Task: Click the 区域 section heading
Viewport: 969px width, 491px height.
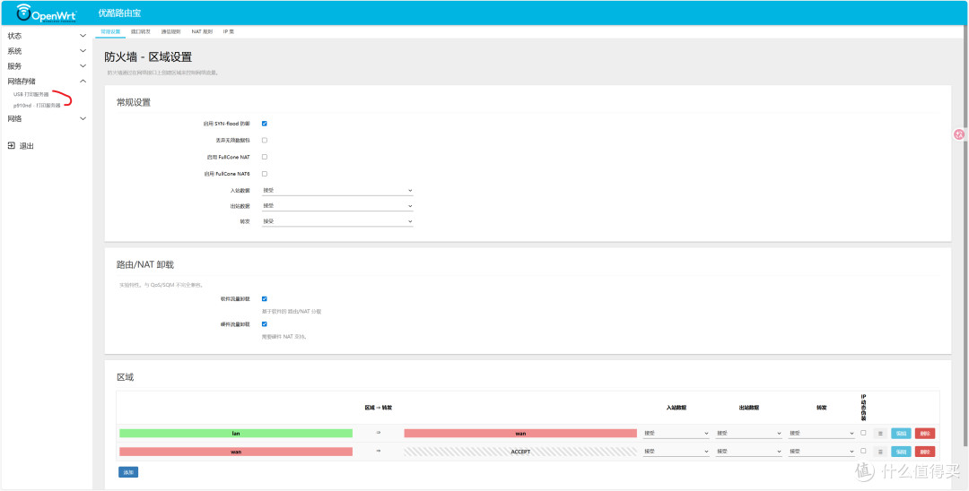Action: point(125,377)
